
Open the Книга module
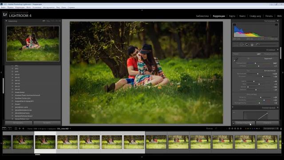click(x=242, y=16)
